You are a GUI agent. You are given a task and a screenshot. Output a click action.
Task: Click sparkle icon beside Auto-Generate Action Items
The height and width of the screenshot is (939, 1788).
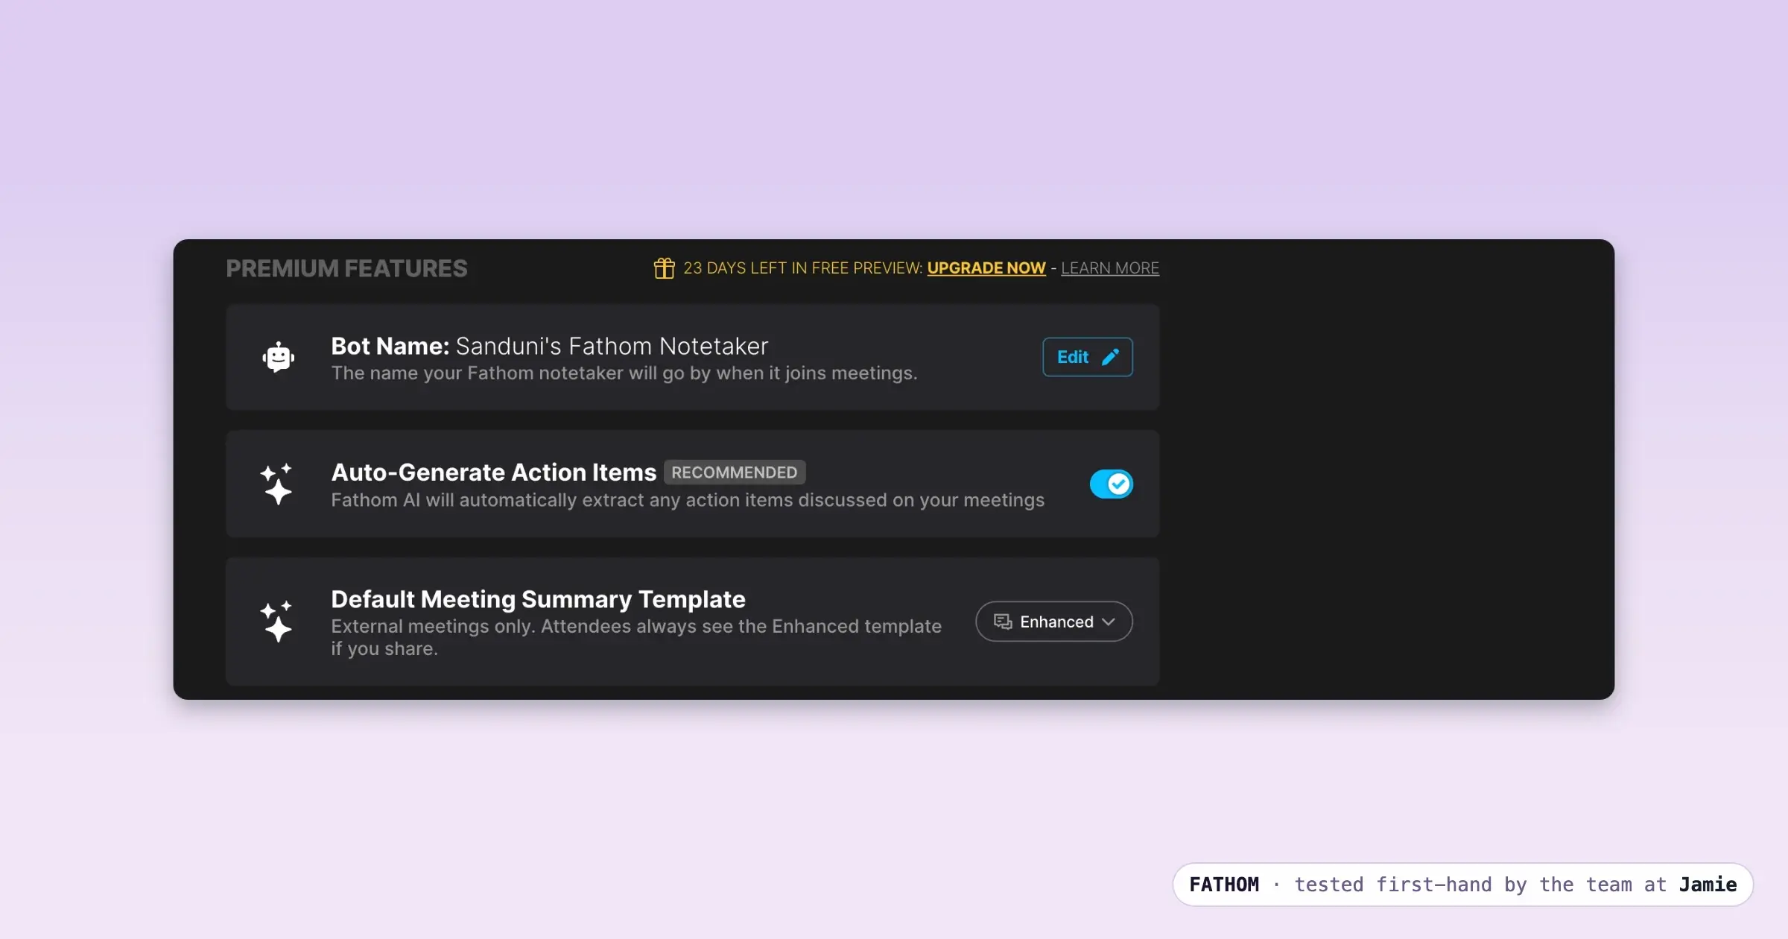pyautogui.click(x=276, y=484)
